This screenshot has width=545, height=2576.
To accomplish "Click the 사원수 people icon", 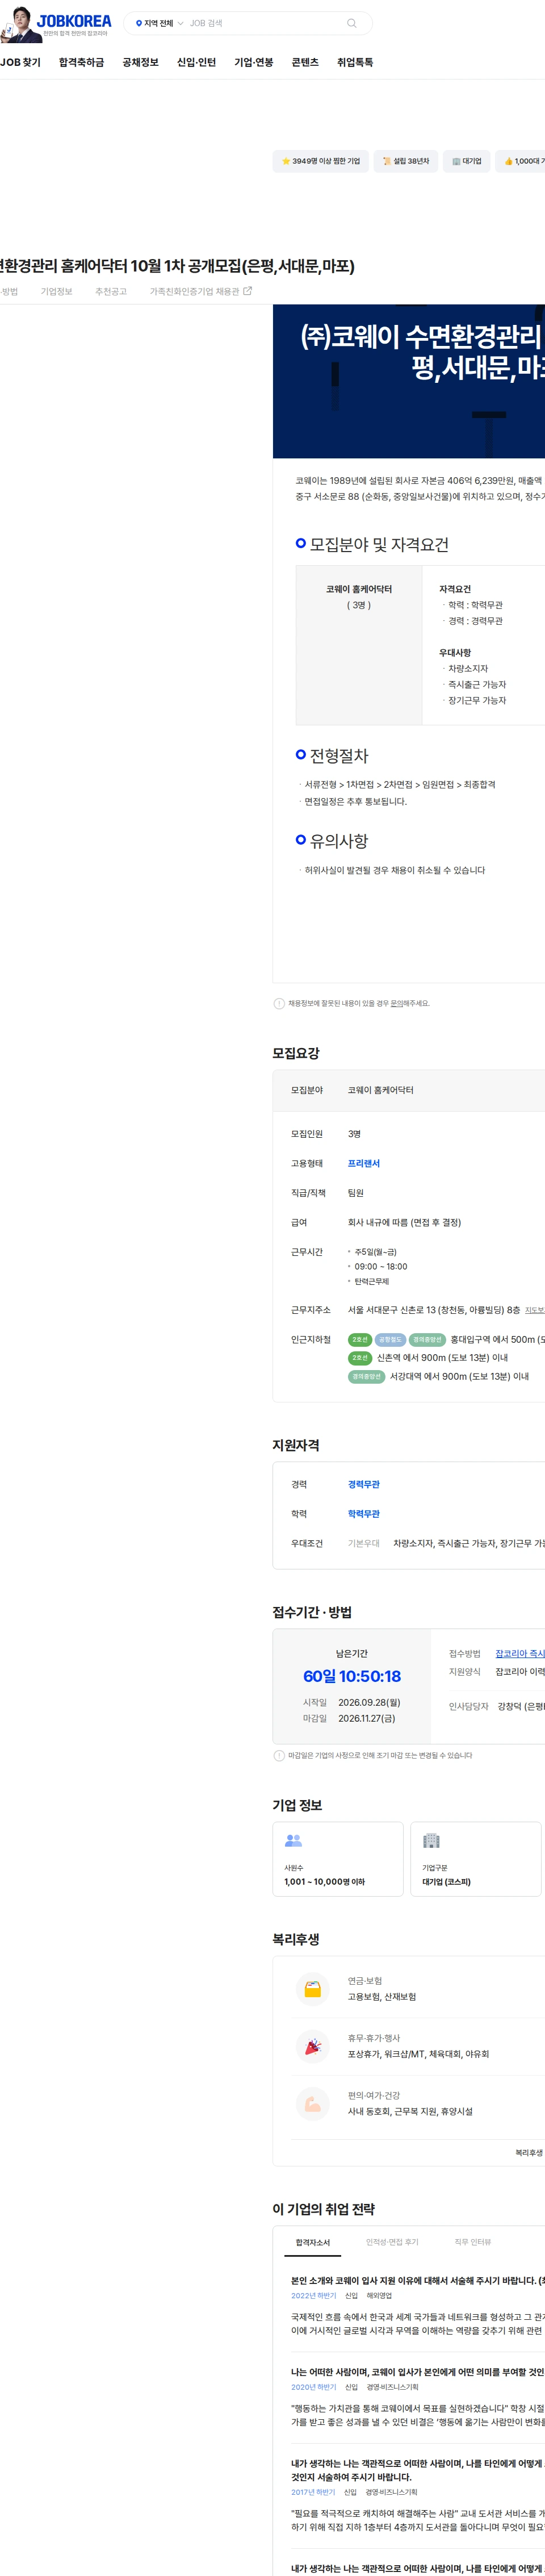I will [293, 1841].
